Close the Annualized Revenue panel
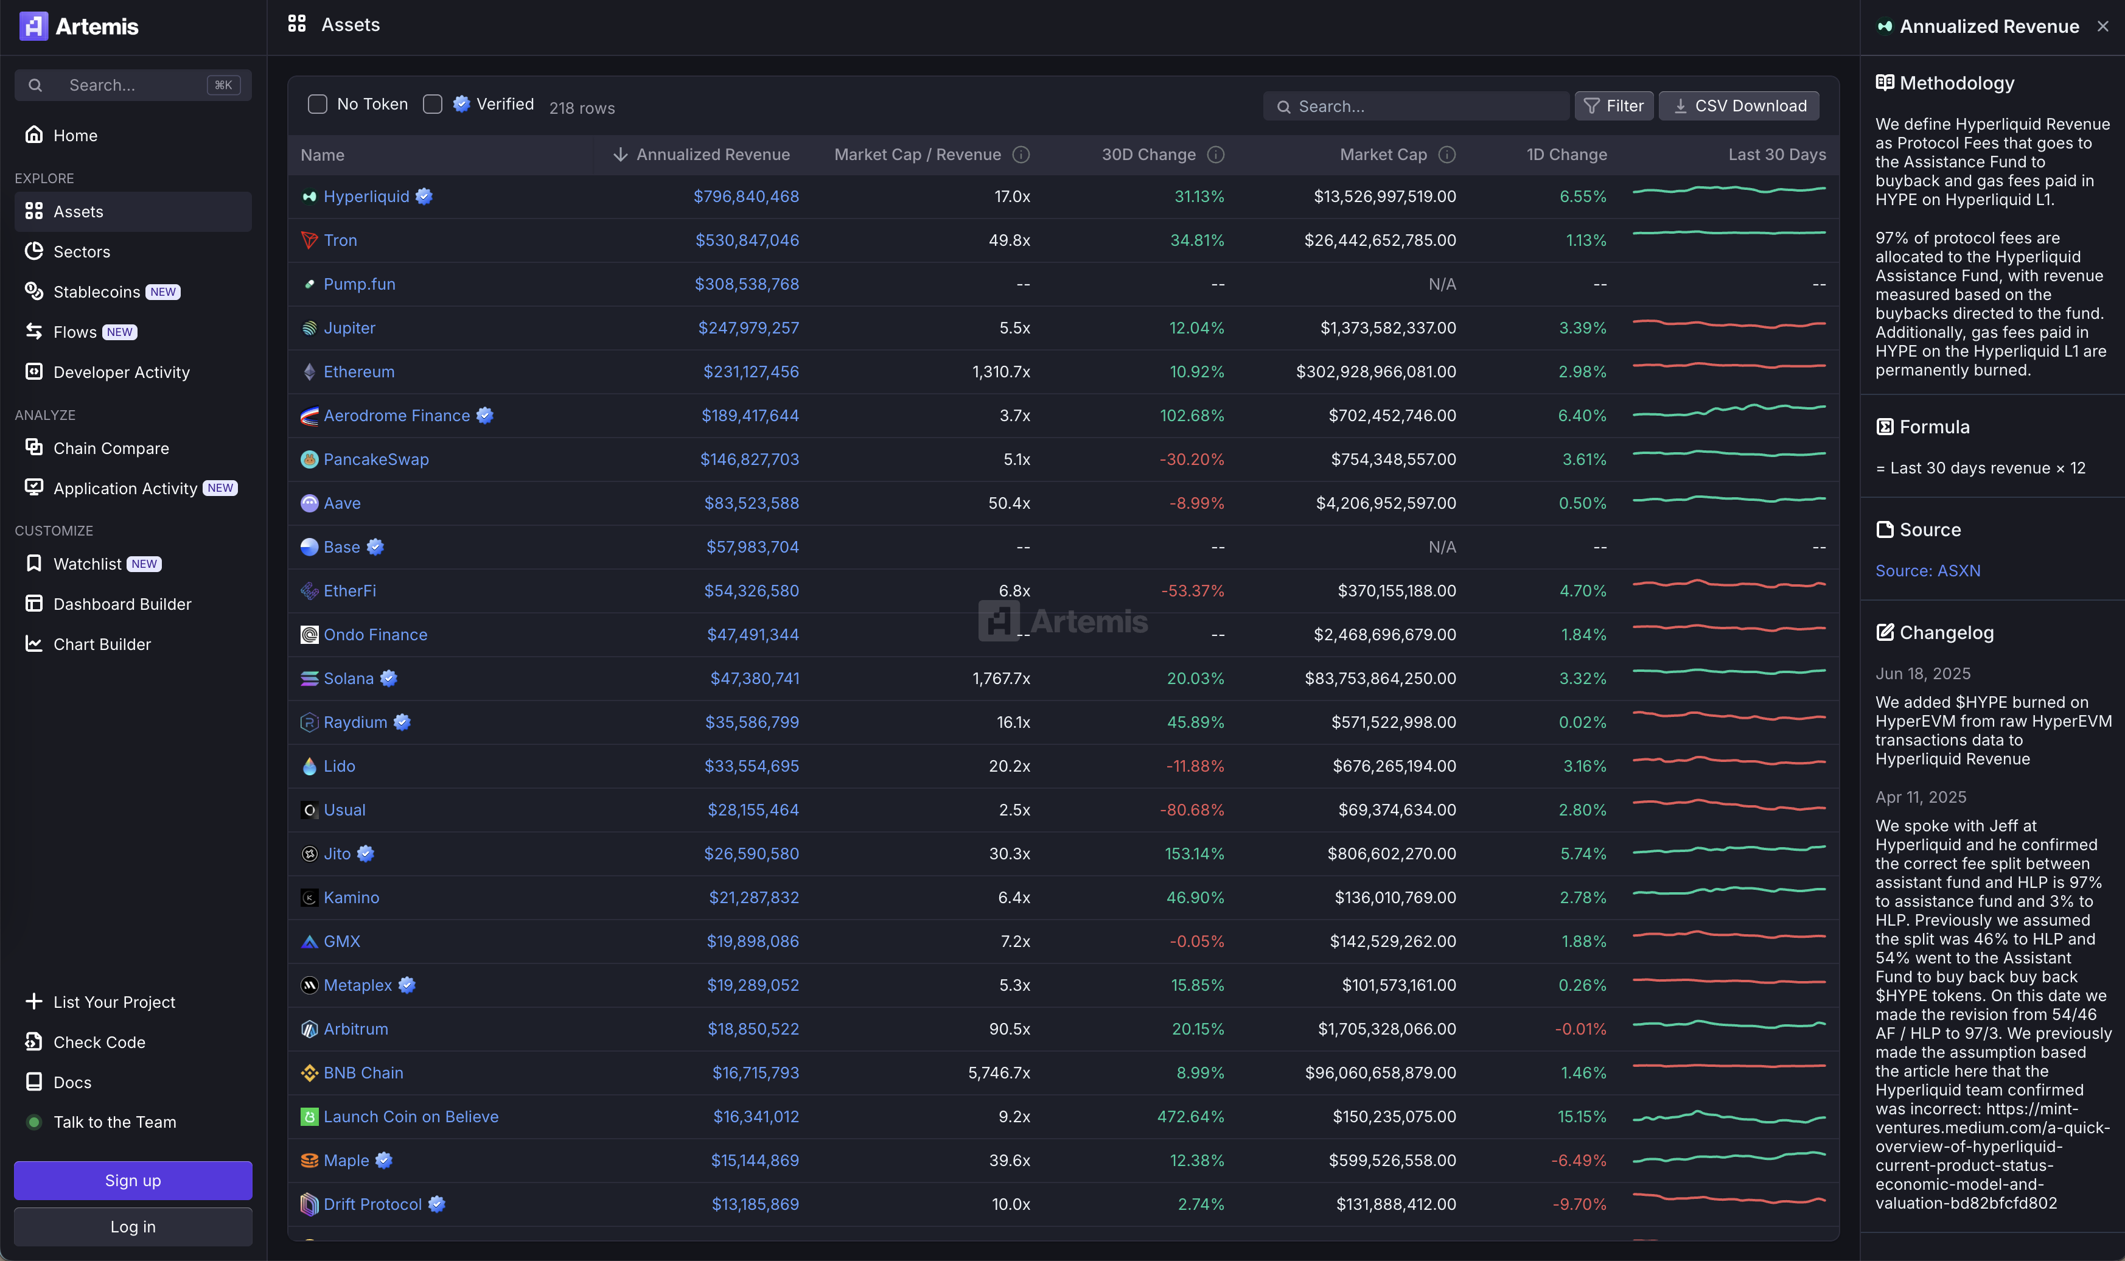Screen dimensions: 2125x1261 coord(2103,26)
